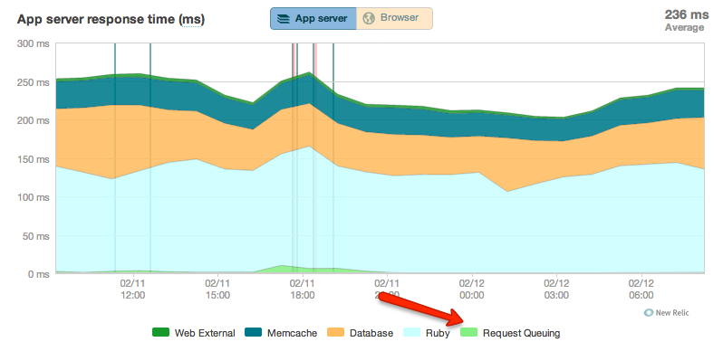Toggle the Database series label

[x=371, y=333]
